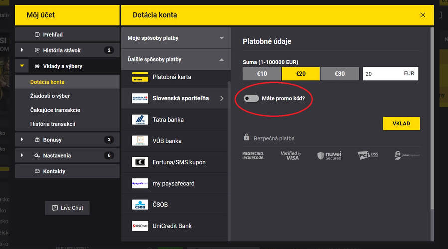Screen dimensions: 448x249
Task: Collapse the Vklady a výbery arrow
Action: point(22,66)
